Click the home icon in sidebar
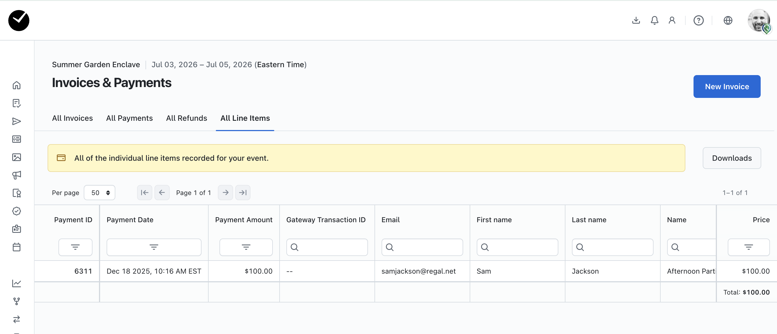This screenshot has height=334, width=777. click(x=17, y=85)
